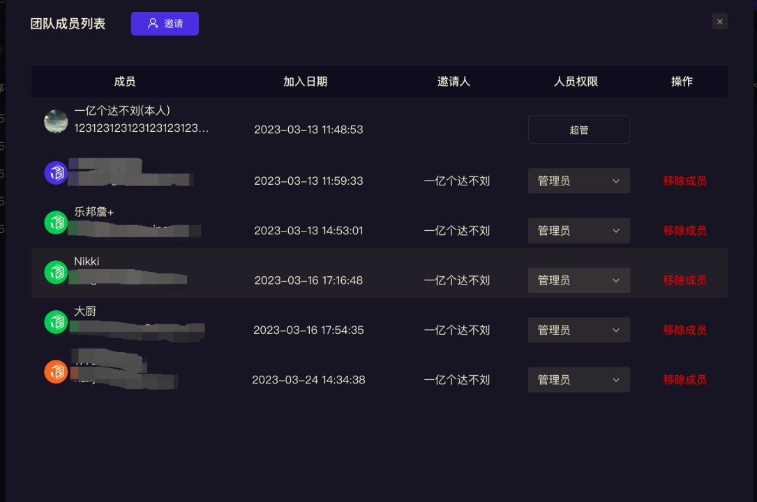
Task: Click the landscape avatar of 一亿个达不刘
Action: 56,121
